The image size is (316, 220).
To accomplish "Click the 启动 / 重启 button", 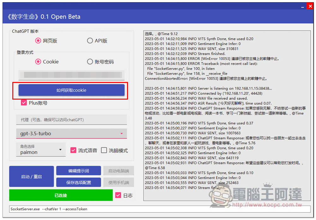I will [x=31, y=177].
